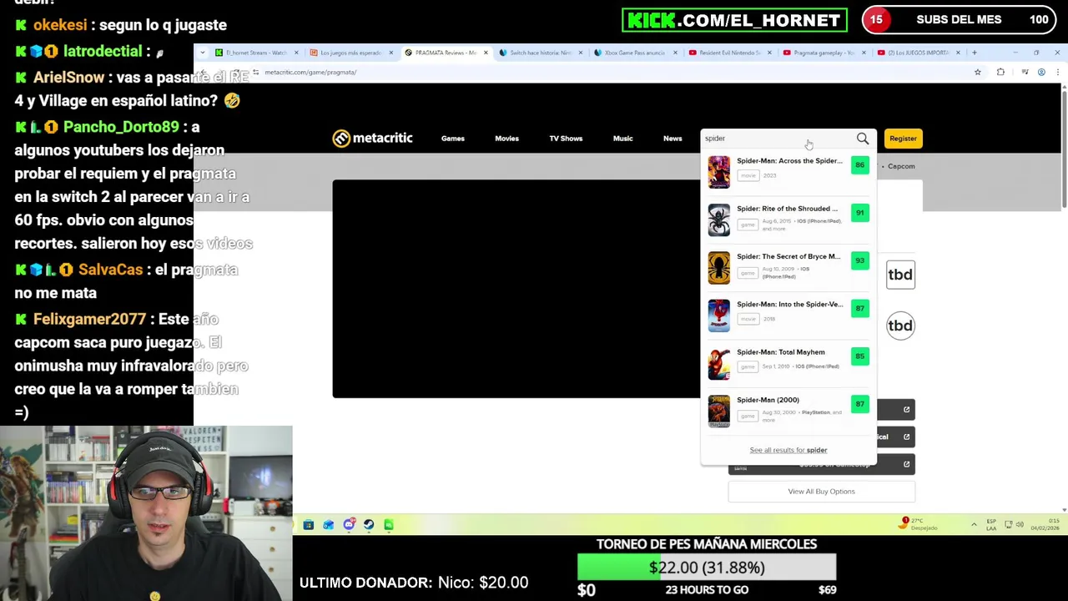Viewport: 1068px width, 601px height.
Task: Open the green app icon in taskbar
Action: pos(389,525)
